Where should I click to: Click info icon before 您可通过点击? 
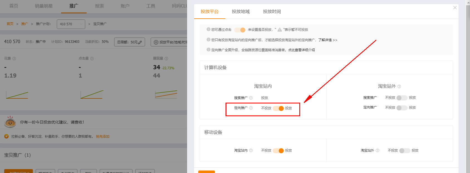pos(208,29)
